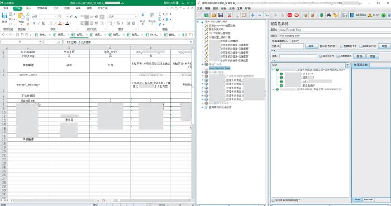Click JMeter's blue minus Collapse All icon

(x=260, y=16)
